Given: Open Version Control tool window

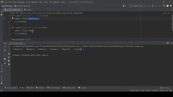Looking at the screenshot, I should (11, 88).
